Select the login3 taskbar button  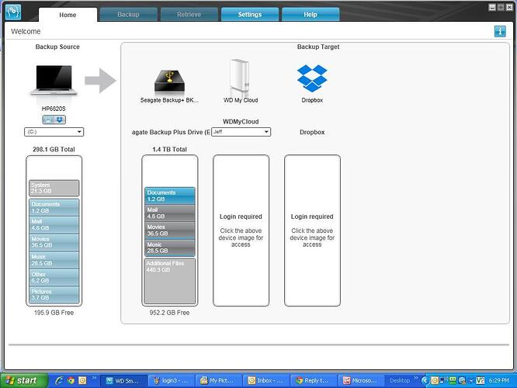pos(171,381)
